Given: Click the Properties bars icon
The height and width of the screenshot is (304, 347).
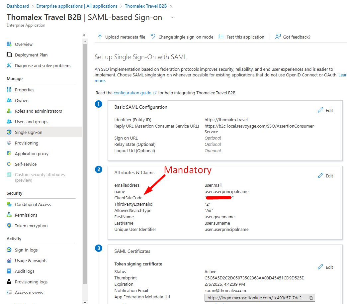Looking at the screenshot, I should [9, 89].
